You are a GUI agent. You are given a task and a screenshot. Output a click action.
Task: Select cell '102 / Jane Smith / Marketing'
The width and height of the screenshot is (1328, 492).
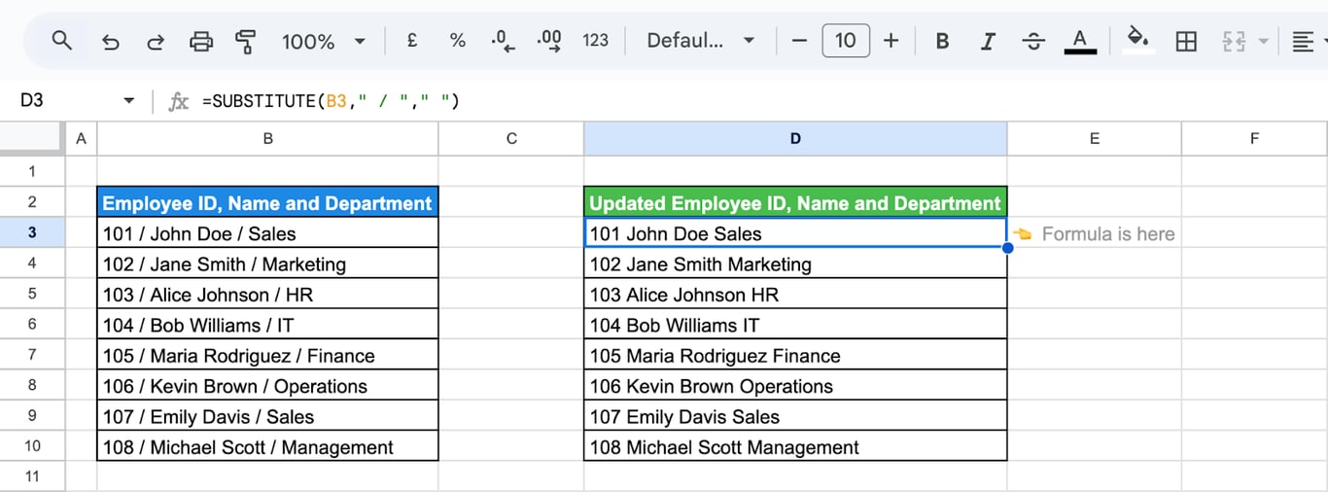267,264
